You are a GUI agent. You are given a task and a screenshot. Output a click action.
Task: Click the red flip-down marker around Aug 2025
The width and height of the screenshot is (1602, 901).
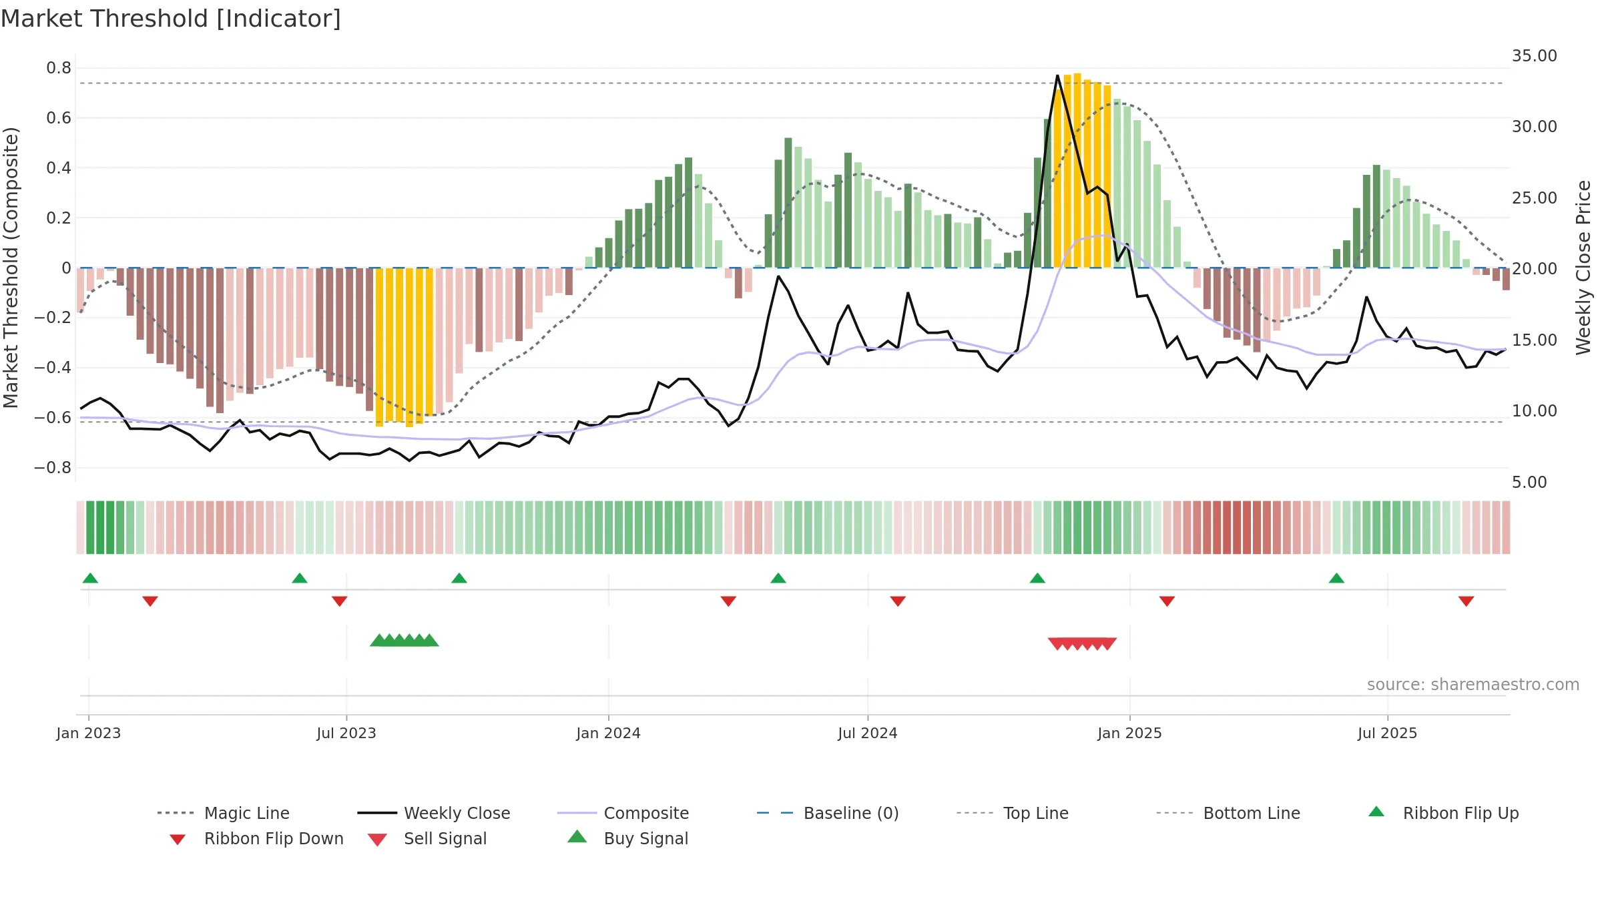[1466, 601]
